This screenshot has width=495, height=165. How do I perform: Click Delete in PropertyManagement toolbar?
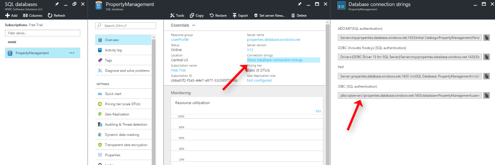299,16
